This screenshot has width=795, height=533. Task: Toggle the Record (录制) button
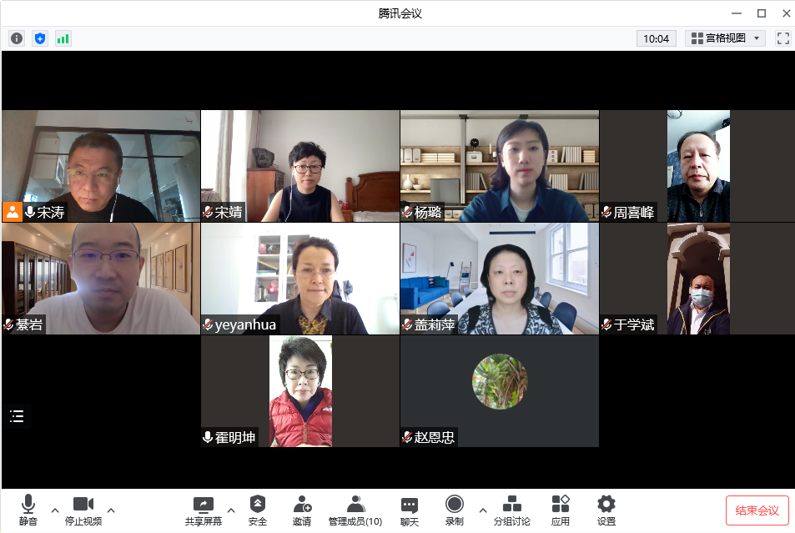pyautogui.click(x=455, y=510)
